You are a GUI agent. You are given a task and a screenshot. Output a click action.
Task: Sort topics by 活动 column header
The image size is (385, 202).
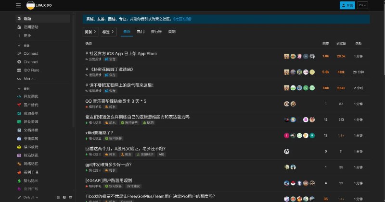(x=358, y=44)
